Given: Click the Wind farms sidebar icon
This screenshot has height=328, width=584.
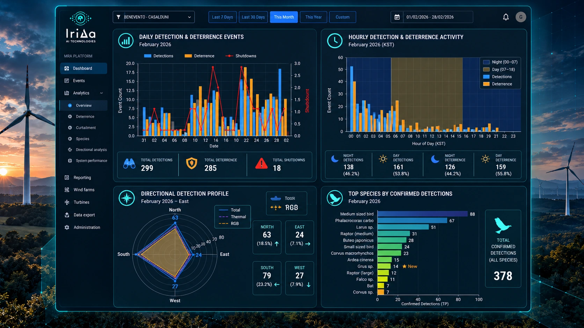Looking at the screenshot, I should [x=67, y=190].
